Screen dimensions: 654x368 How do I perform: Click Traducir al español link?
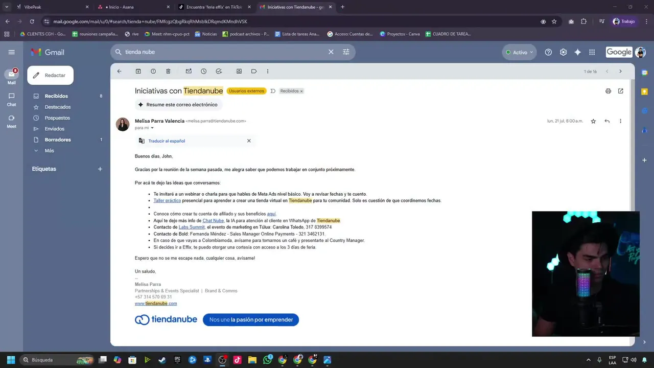point(167,141)
